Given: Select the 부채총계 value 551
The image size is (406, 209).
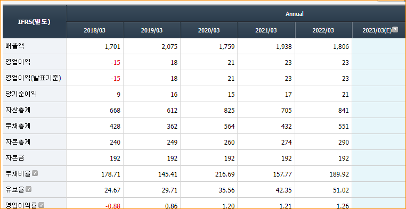Looking at the screenshot, I should [x=344, y=127].
